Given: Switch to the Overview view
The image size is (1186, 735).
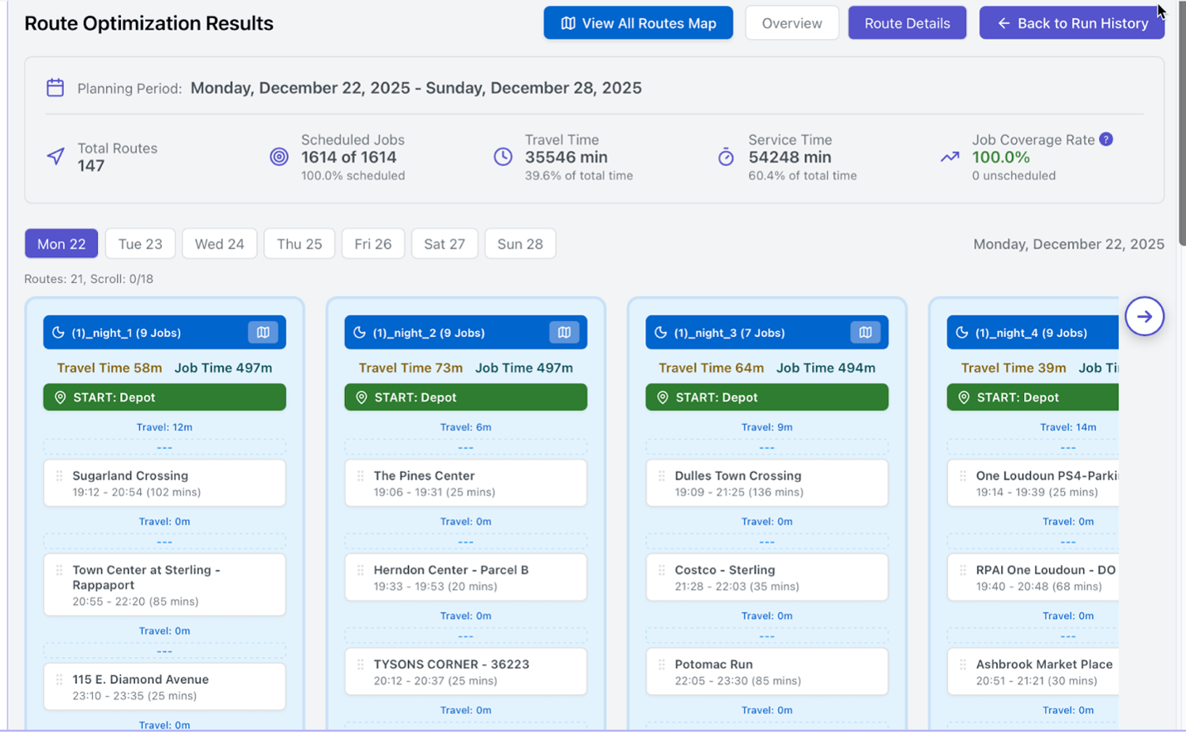Looking at the screenshot, I should (x=791, y=23).
